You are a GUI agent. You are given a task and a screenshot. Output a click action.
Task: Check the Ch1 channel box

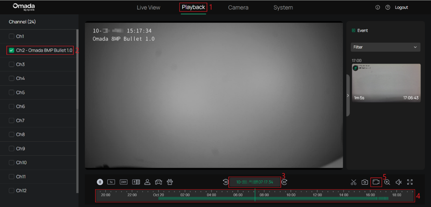[x=11, y=36]
